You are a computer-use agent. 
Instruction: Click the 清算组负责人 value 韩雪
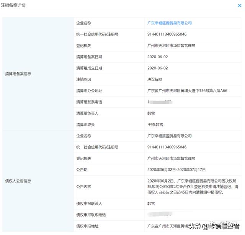(x=151, y=113)
